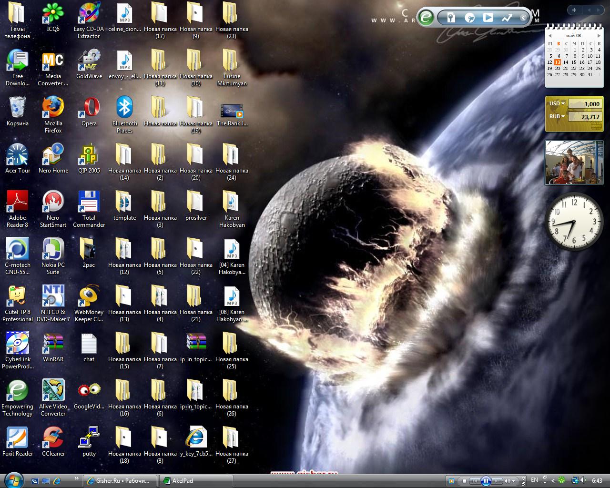Go to previous month in calendar gadget
The image size is (610, 488).
coord(550,35)
